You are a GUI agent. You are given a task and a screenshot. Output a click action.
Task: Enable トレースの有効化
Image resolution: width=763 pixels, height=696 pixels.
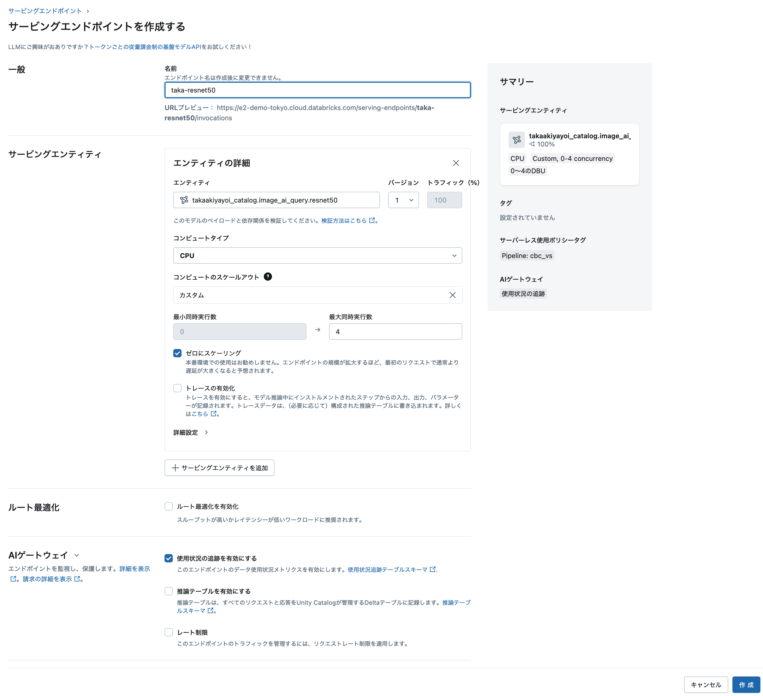pyautogui.click(x=177, y=388)
